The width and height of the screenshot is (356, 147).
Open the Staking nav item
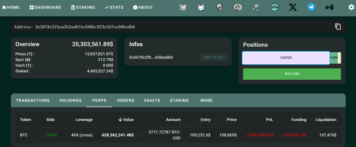(x=83, y=8)
